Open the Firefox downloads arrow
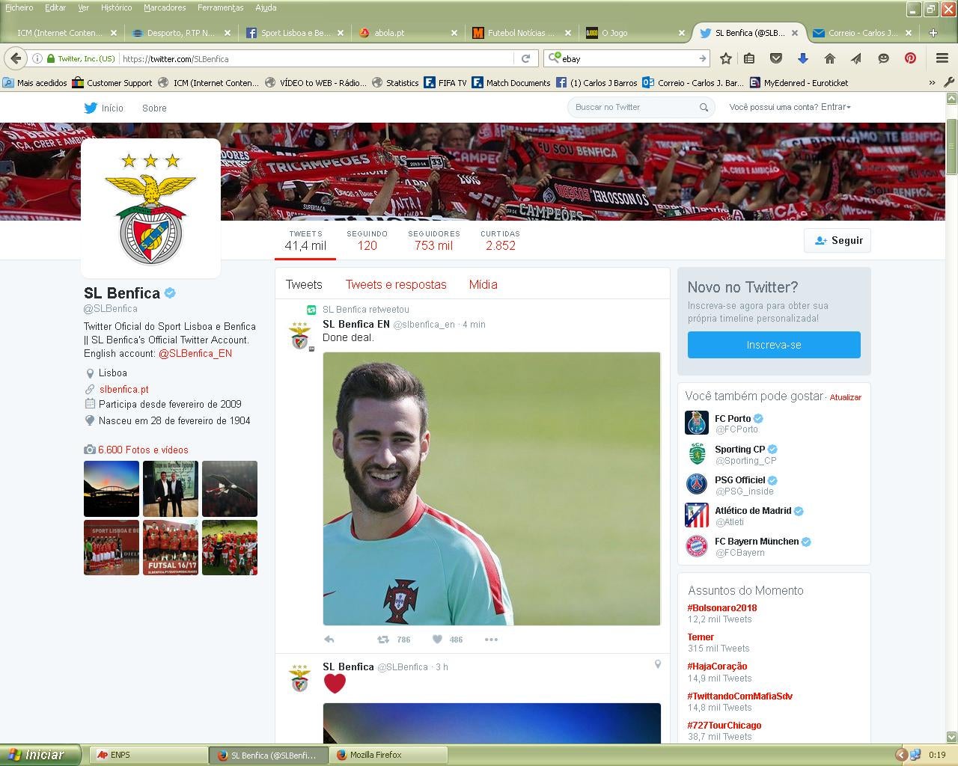This screenshot has width=958, height=766. (802, 58)
